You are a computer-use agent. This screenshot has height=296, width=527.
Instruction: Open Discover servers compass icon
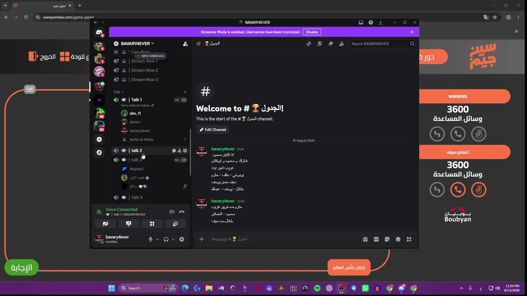(99, 153)
